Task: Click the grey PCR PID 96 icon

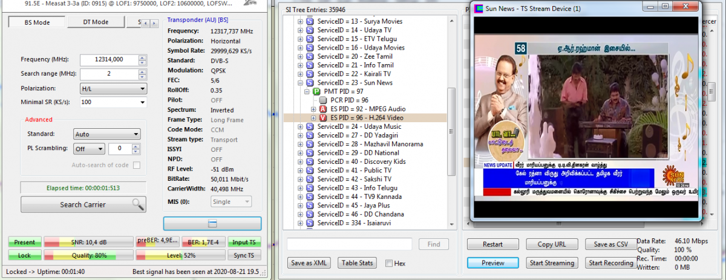Action: (322, 100)
